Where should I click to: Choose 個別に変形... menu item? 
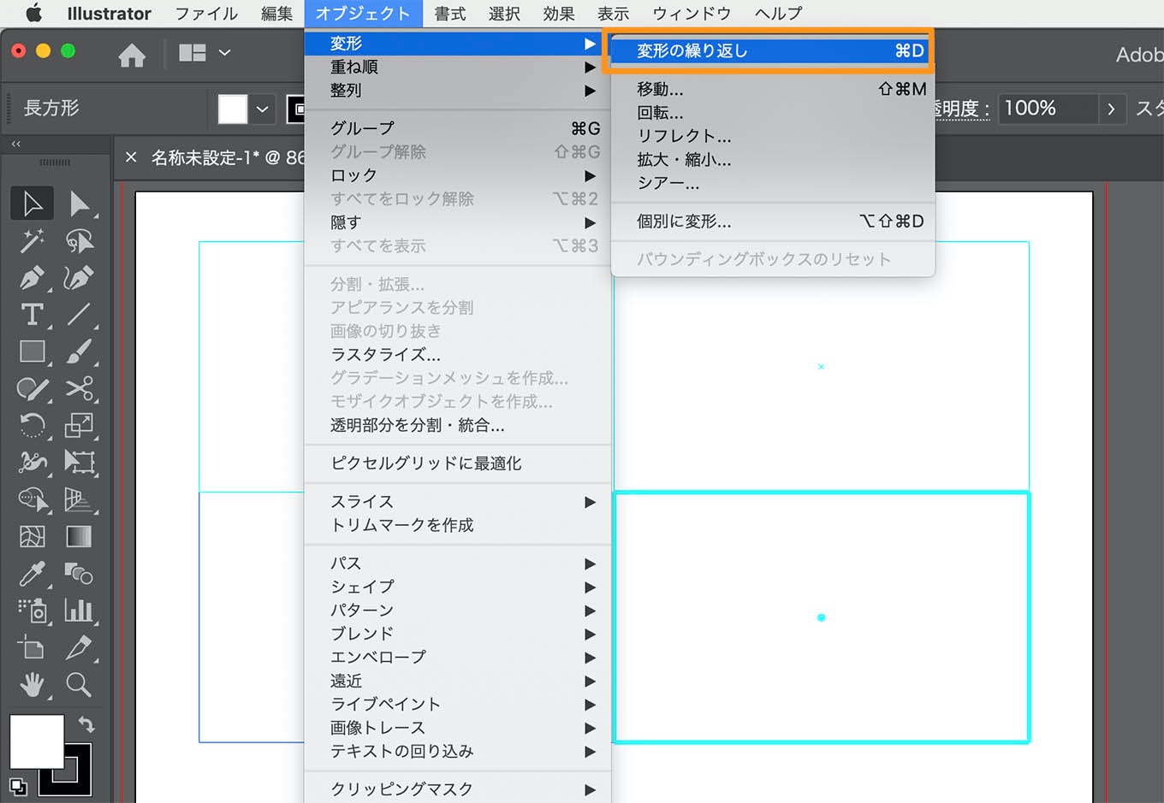tap(773, 221)
